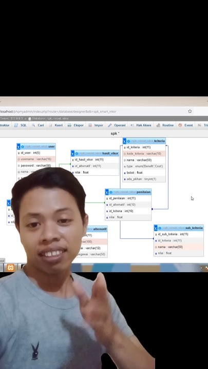Click the kriteria table title bar

coord(144,141)
